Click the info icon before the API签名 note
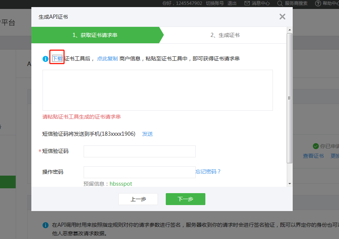The image size is (339, 239). point(45,225)
